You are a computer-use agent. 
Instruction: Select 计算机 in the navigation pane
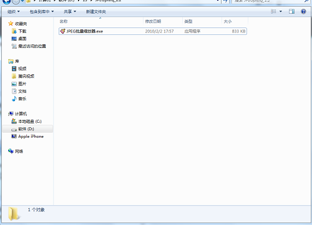pyautogui.click(x=17, y=113)
